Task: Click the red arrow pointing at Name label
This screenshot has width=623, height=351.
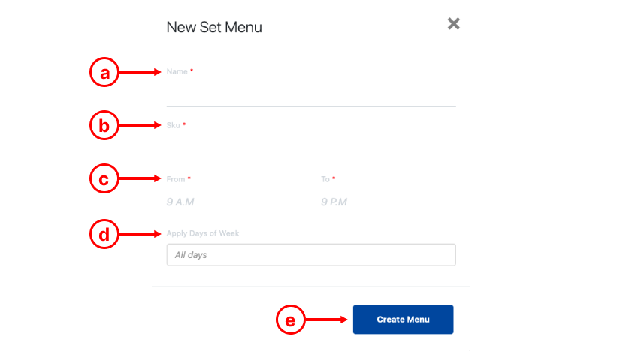Action: 141,73
